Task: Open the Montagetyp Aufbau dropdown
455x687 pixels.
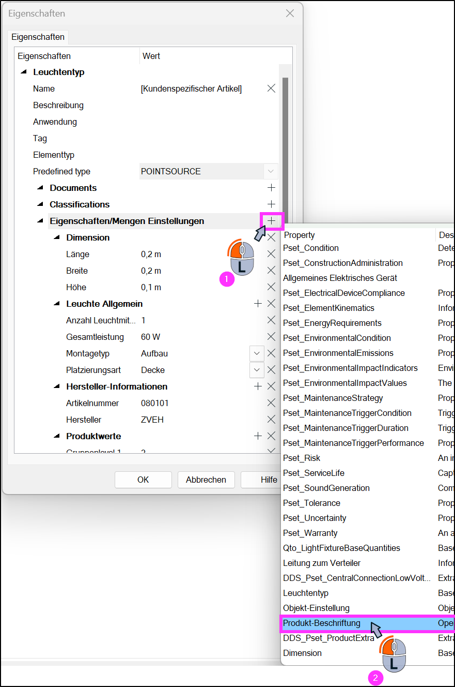Action: coord(257,353)
